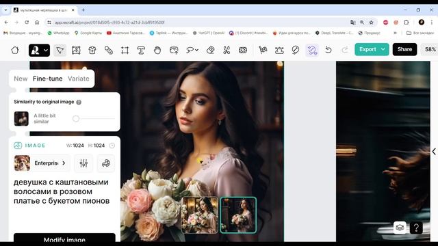The image size is (438, 246).
Task: Open the Chrome three-dot menu
Action: [432, 23]
